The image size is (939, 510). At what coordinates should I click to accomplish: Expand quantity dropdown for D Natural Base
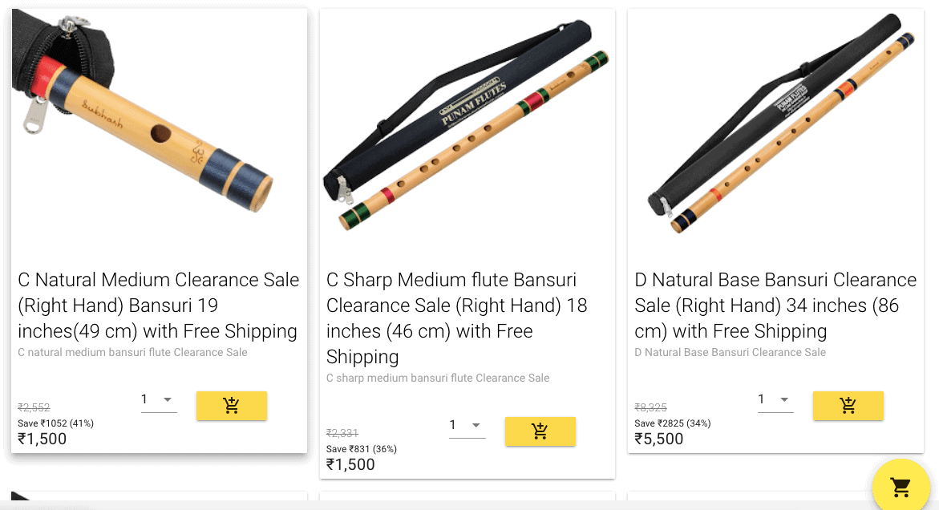pos(775,400)
